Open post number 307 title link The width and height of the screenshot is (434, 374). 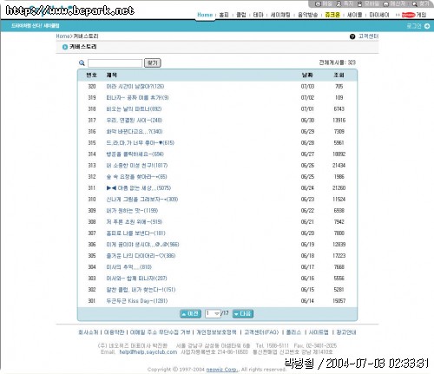[x=135, y=233]
